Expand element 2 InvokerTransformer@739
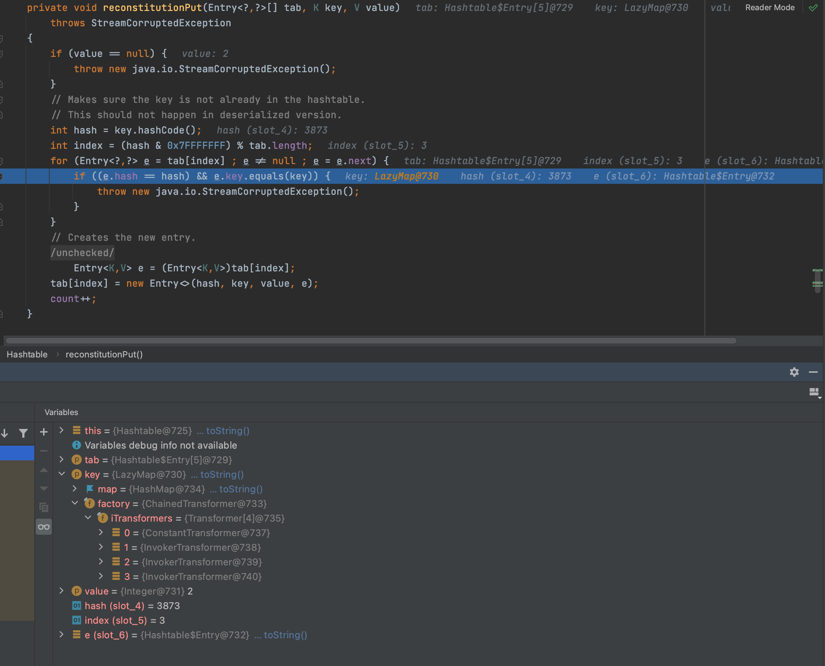This screenshot has width=825, height=666. (101, 561)
